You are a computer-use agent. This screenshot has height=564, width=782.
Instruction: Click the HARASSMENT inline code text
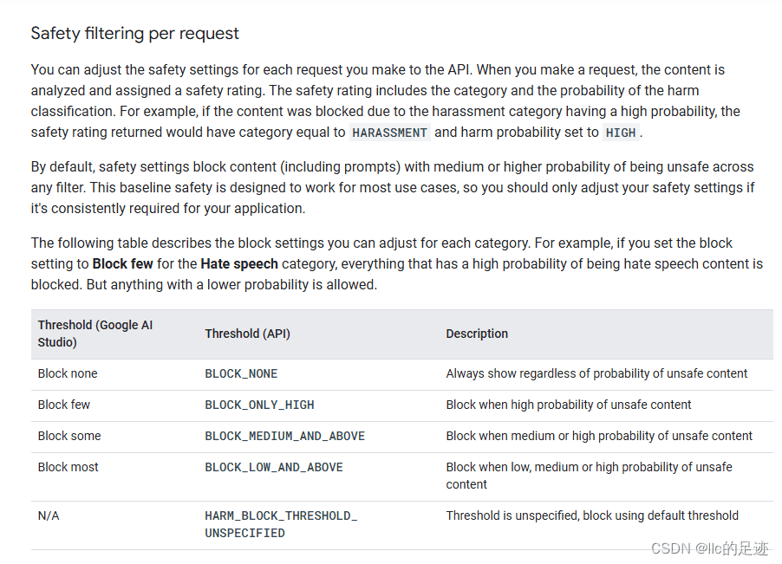[389, 133]
